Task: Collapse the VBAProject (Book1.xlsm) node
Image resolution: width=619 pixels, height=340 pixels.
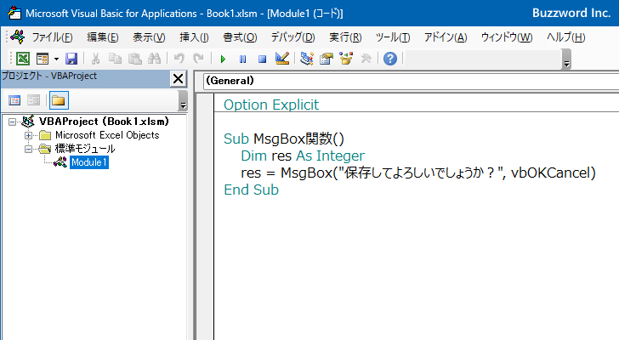Action: tap(12, 122)
